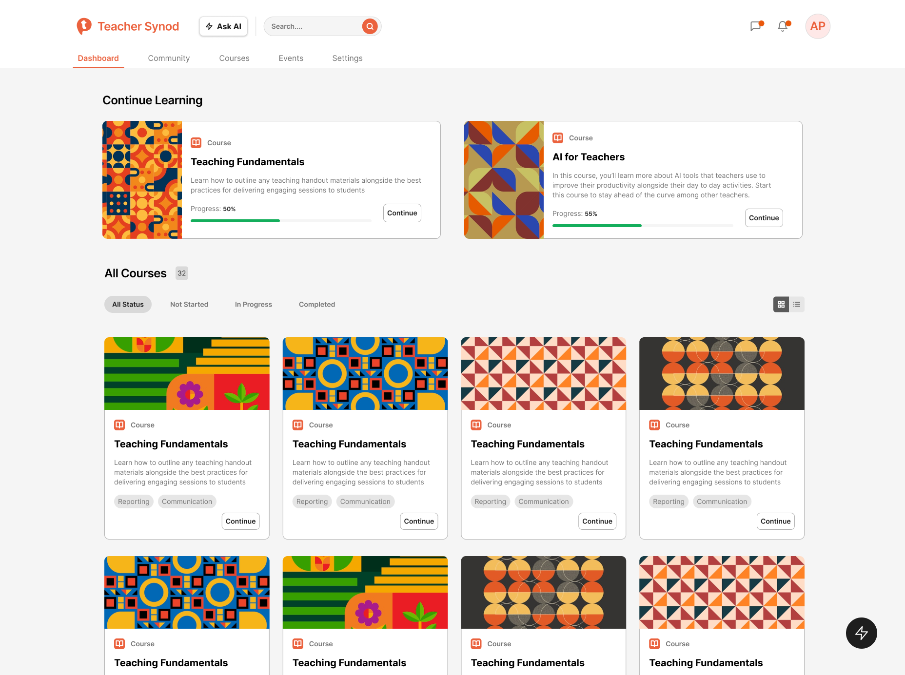Open the Settings tab
This screenshot has height=675, width=905.
[x=347, y=58]
